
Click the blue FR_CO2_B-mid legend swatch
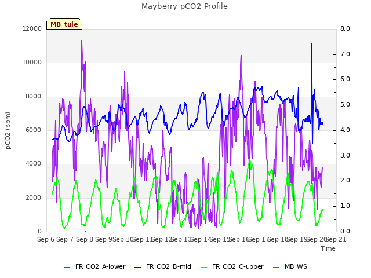click(x=137, y=268)
